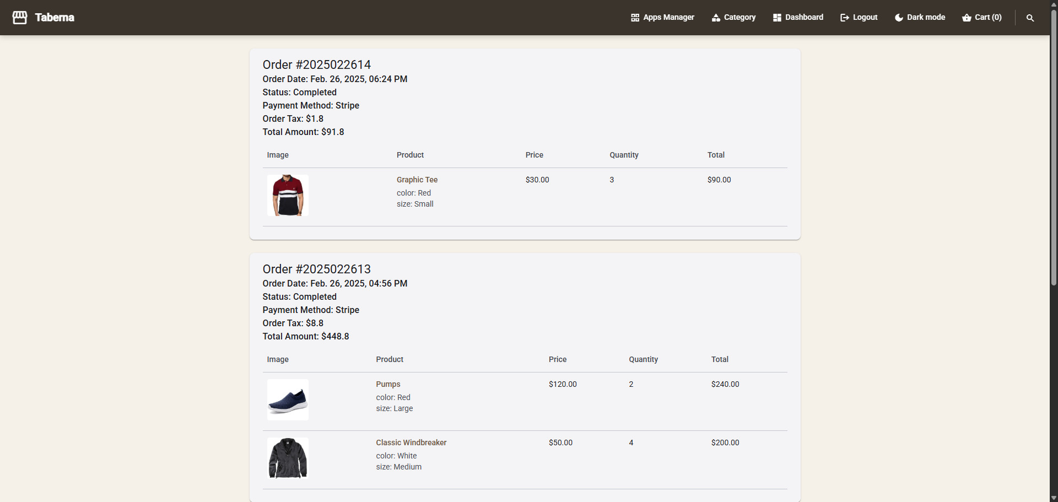Click the Apps Manager grid icon
Screen dimensions: 1058x502
[x=635, y=18]
